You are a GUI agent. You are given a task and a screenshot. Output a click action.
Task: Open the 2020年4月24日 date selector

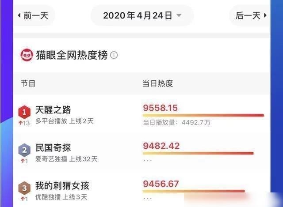point(137,15)
